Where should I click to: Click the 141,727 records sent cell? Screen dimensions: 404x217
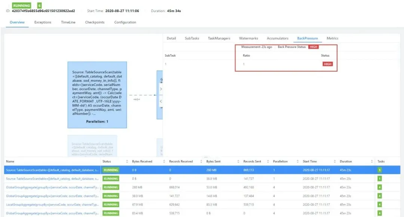[248, 178]
